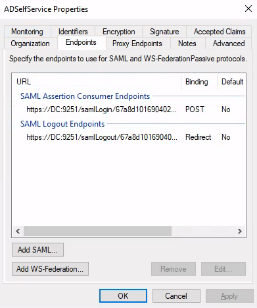This screenshot has width=257, height=308.
Task: Dismiss the dialog with Cancel
Action: pos(176,295)
